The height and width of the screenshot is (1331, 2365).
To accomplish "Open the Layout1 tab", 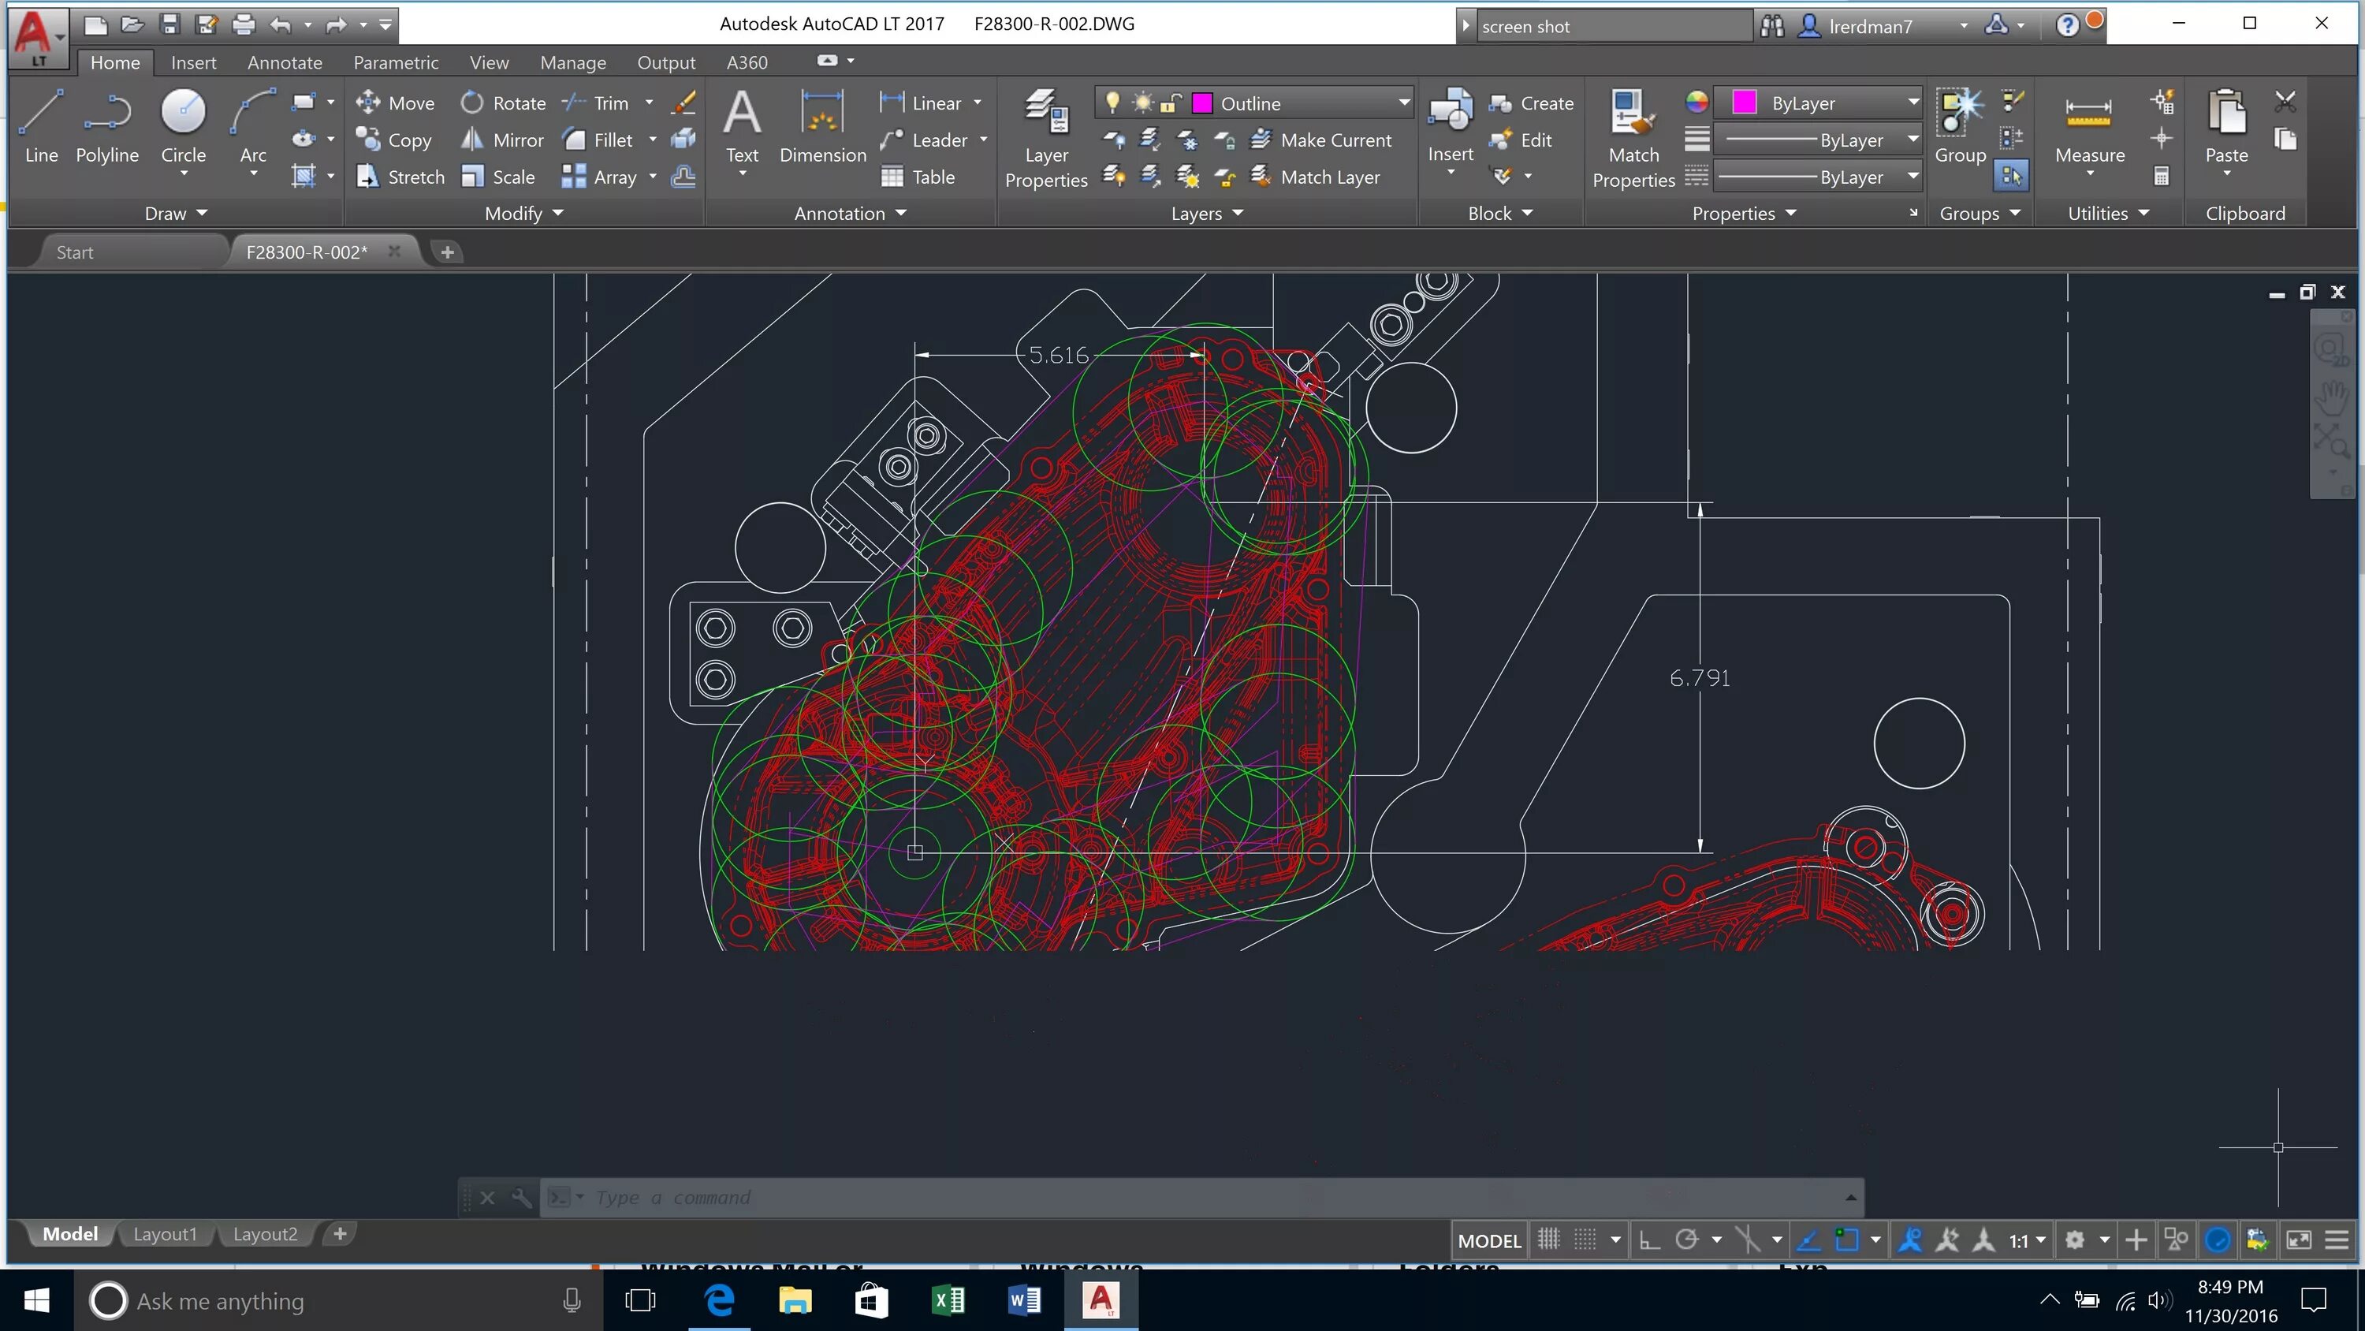I will point(166,1234).
